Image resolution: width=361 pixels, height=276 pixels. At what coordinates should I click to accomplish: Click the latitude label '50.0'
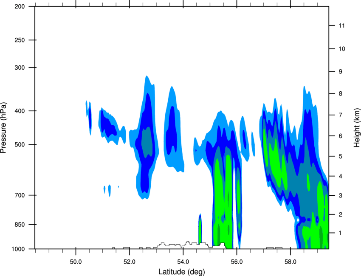coord(76,262)
